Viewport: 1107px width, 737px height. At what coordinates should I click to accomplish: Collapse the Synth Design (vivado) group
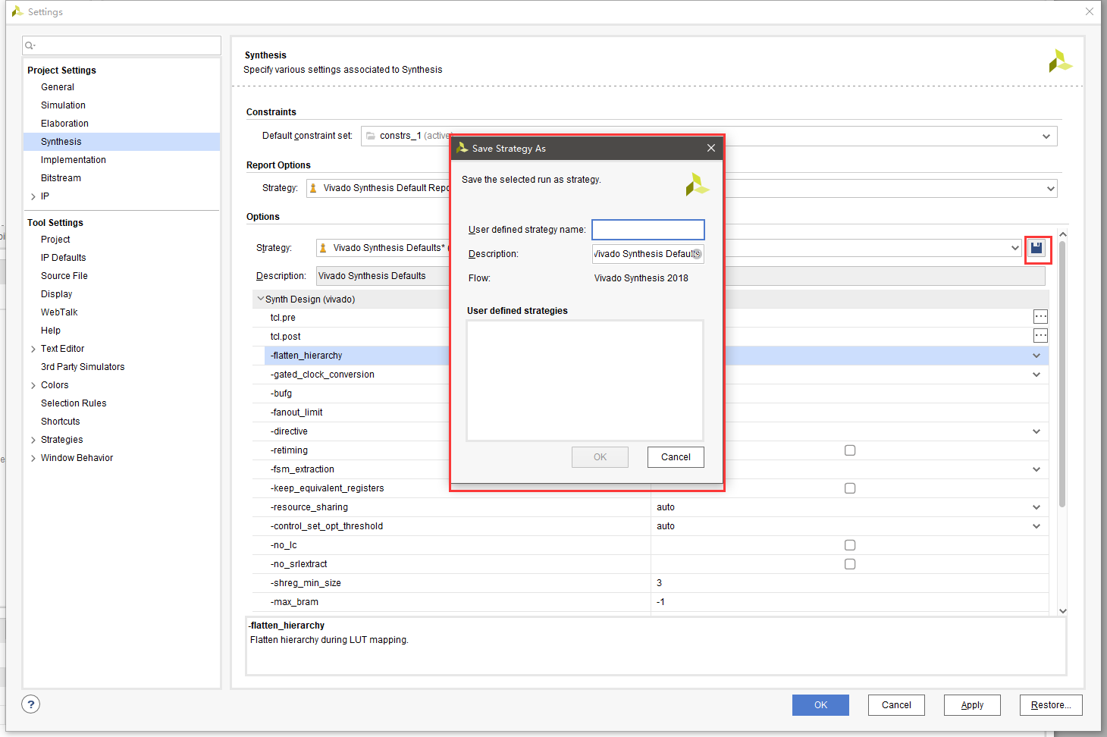260,299
